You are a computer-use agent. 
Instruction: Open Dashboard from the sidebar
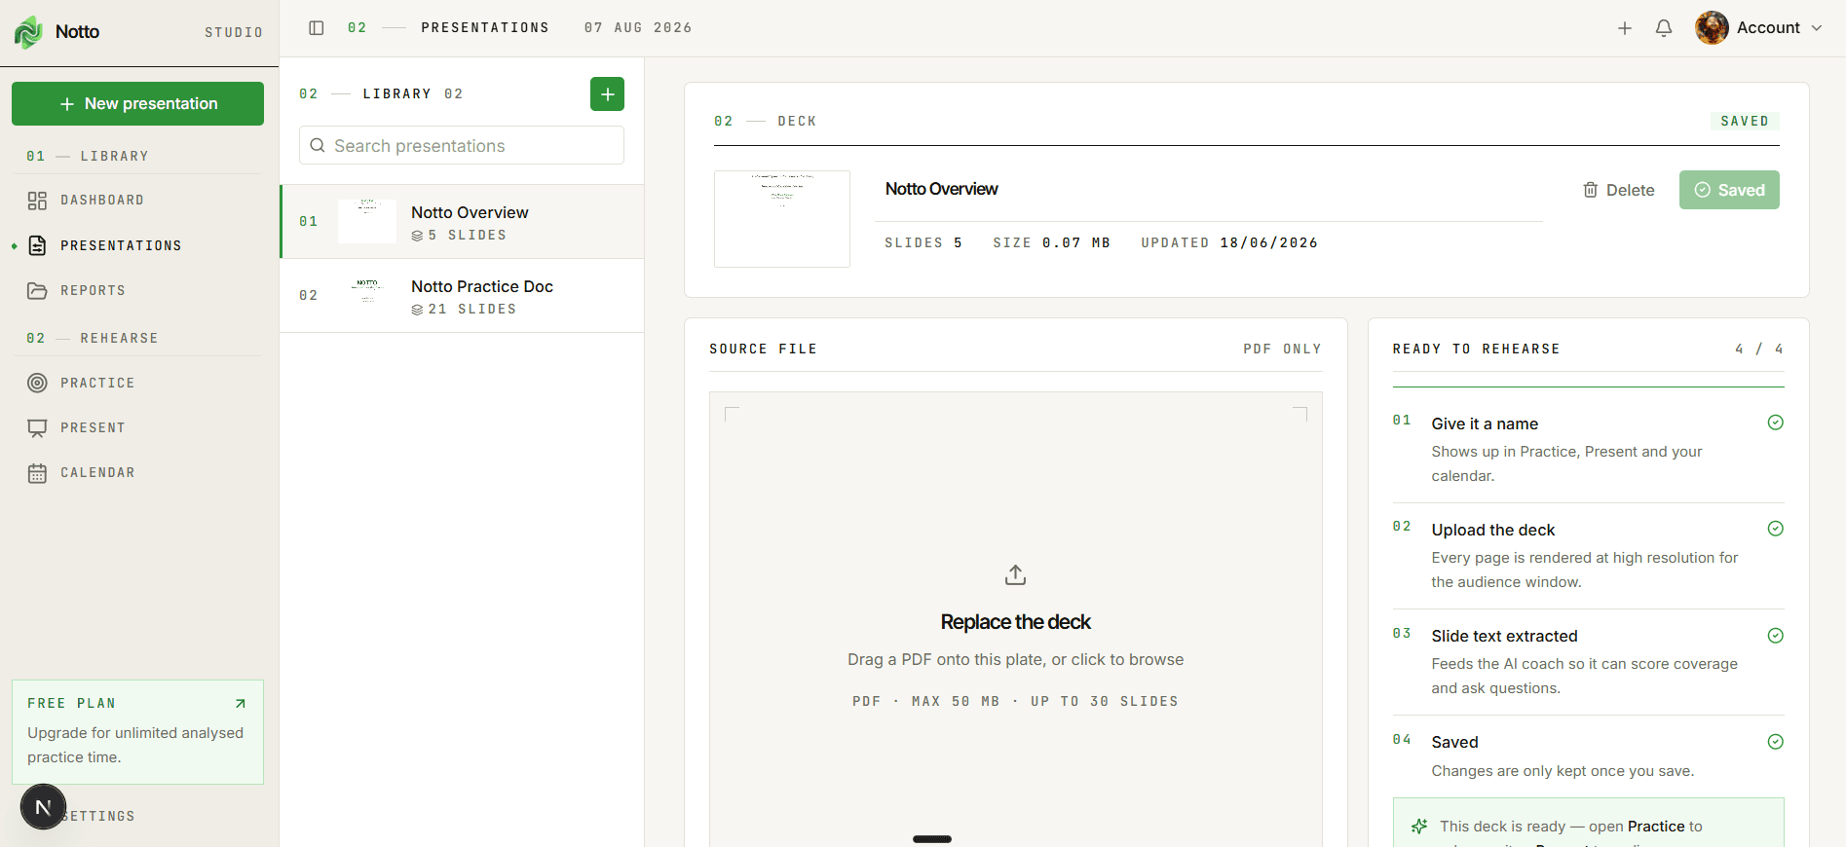coord(137,201)
